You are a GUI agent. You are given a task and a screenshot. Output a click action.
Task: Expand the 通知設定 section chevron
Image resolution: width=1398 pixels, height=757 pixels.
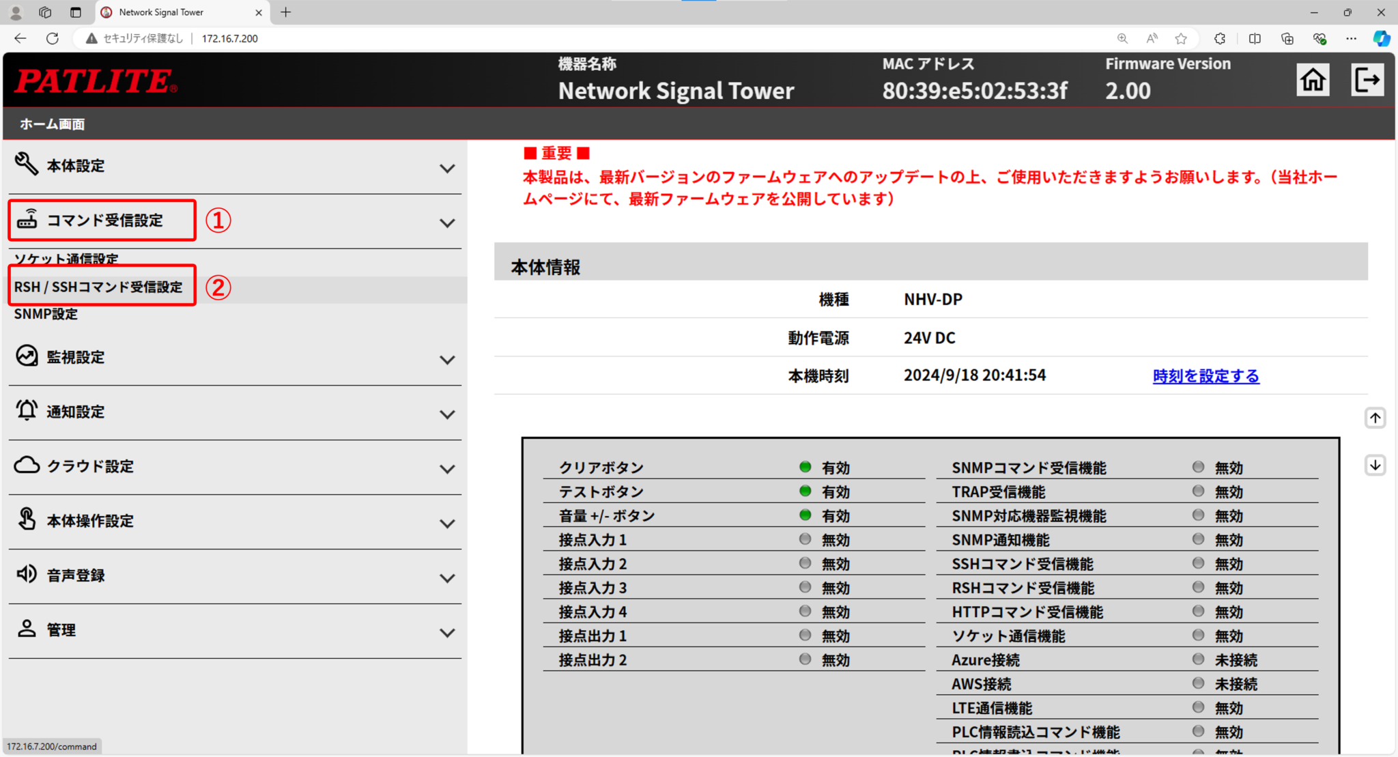click(x=447, y=414)
